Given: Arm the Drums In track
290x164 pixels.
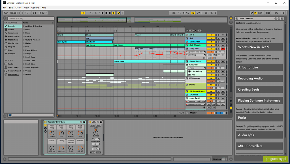Looking at the screenshot, I should coord(223,95).
